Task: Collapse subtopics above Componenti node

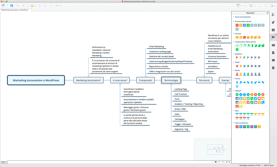Action: coord(146,76)
